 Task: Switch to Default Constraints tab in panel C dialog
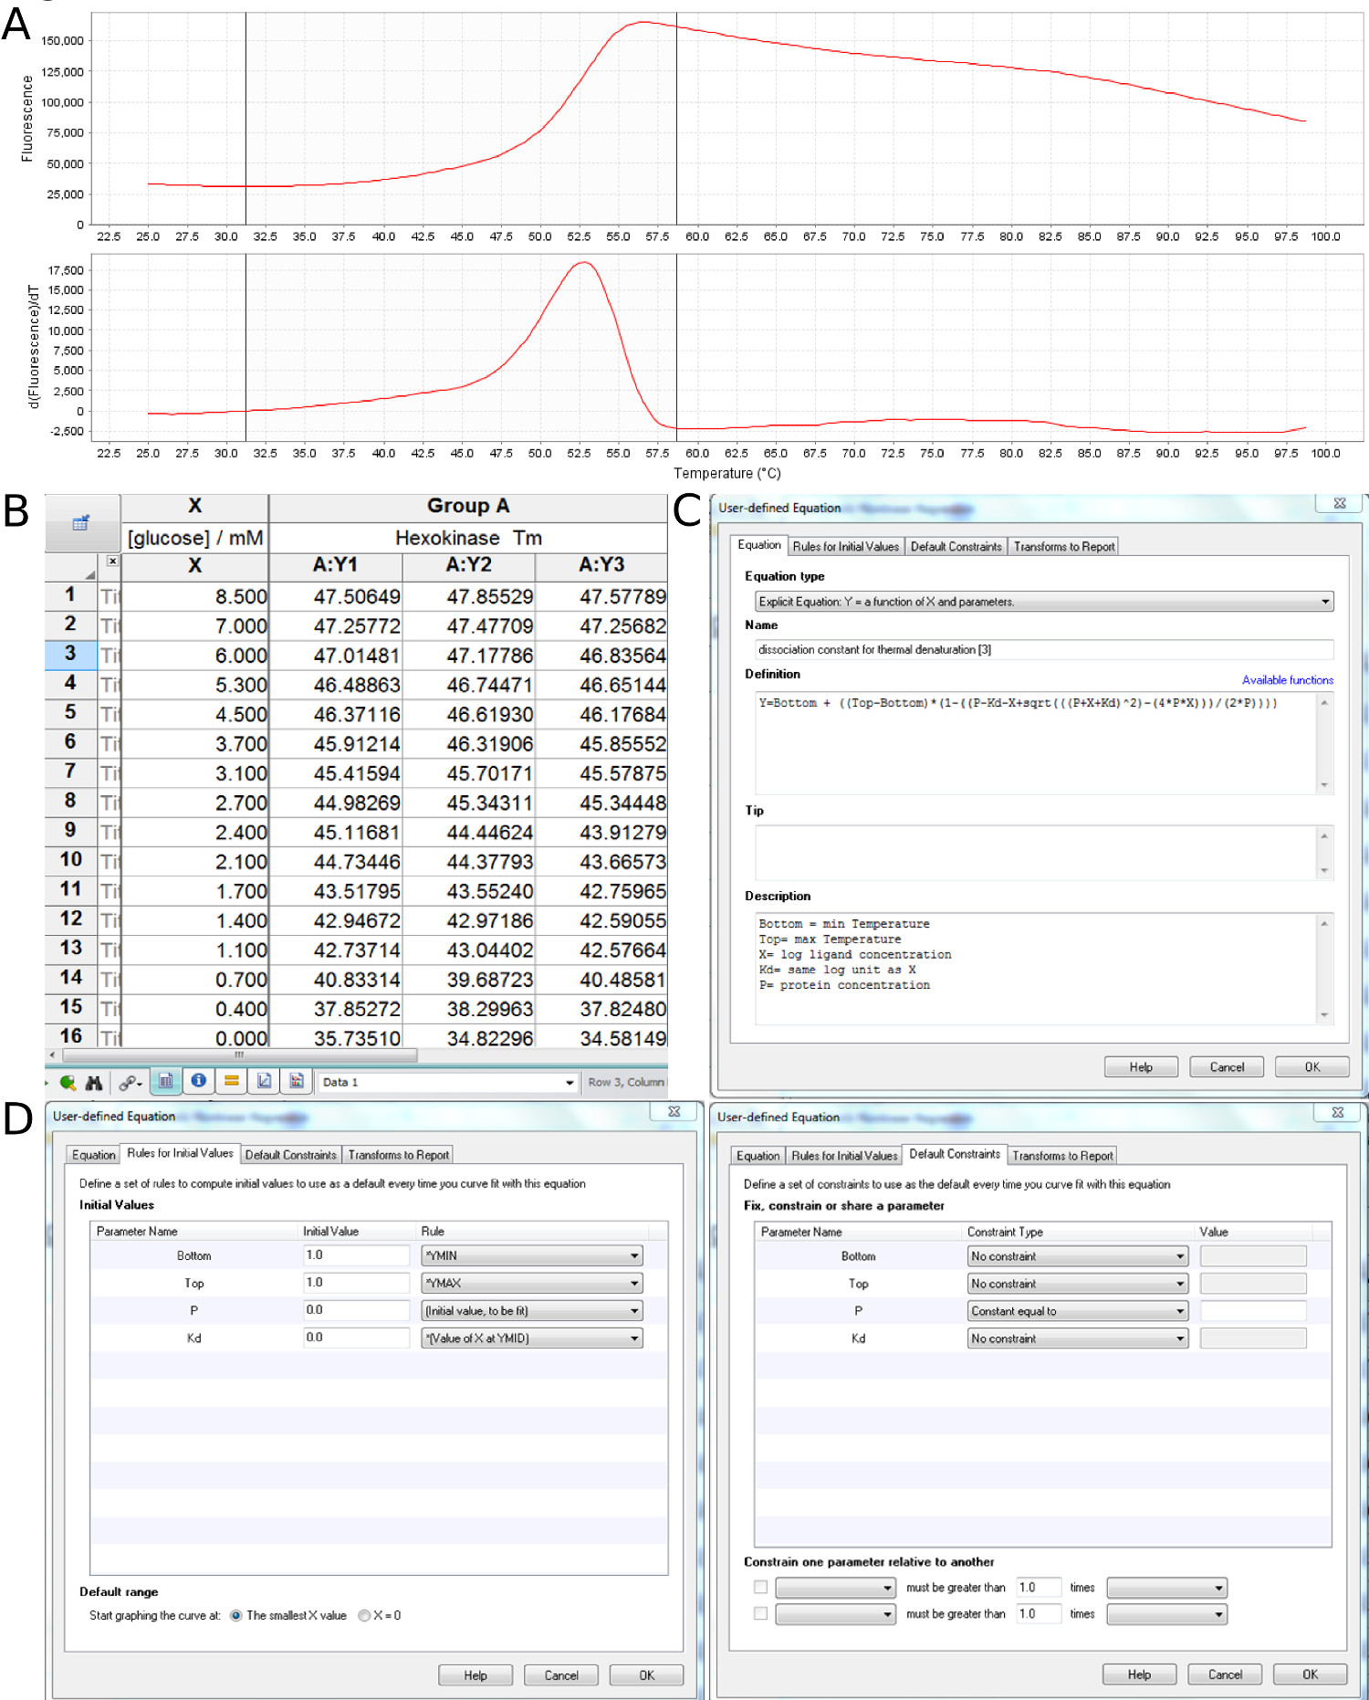(x=956, y=546)
